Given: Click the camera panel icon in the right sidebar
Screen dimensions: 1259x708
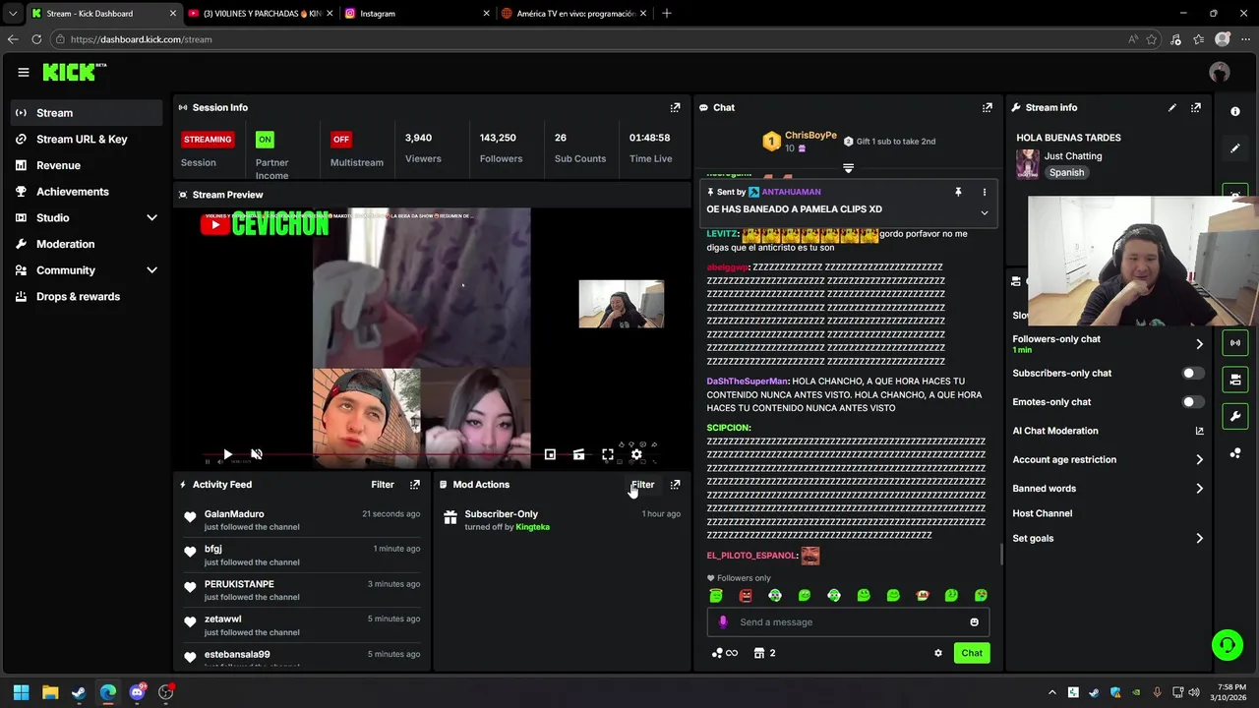Looking at the screenshot, I should click(1235, 380).
